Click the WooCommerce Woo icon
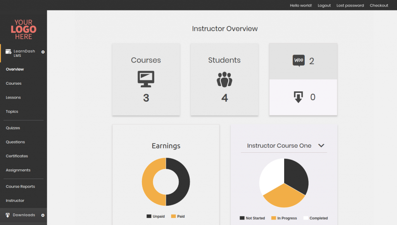Image resolution: width=397 pixels, height=225 pixels. [x=299, y=61]
